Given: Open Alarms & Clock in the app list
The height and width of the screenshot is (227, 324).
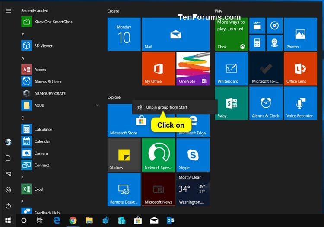Looking at the screenshot, I should (x=60, y=82).
